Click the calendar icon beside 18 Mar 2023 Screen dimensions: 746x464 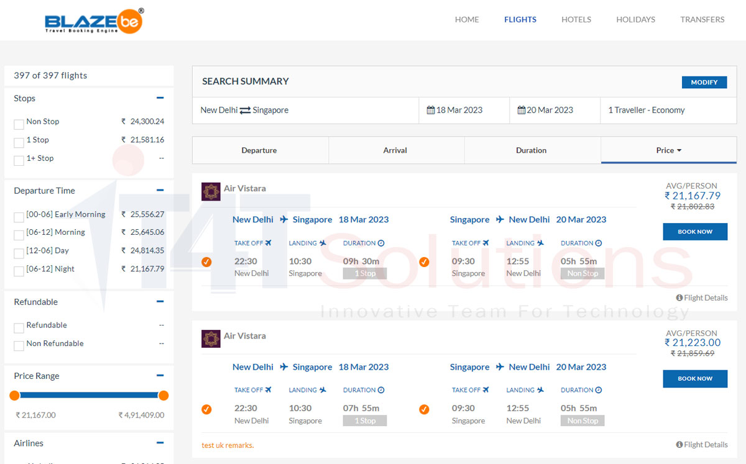[431, 109]
